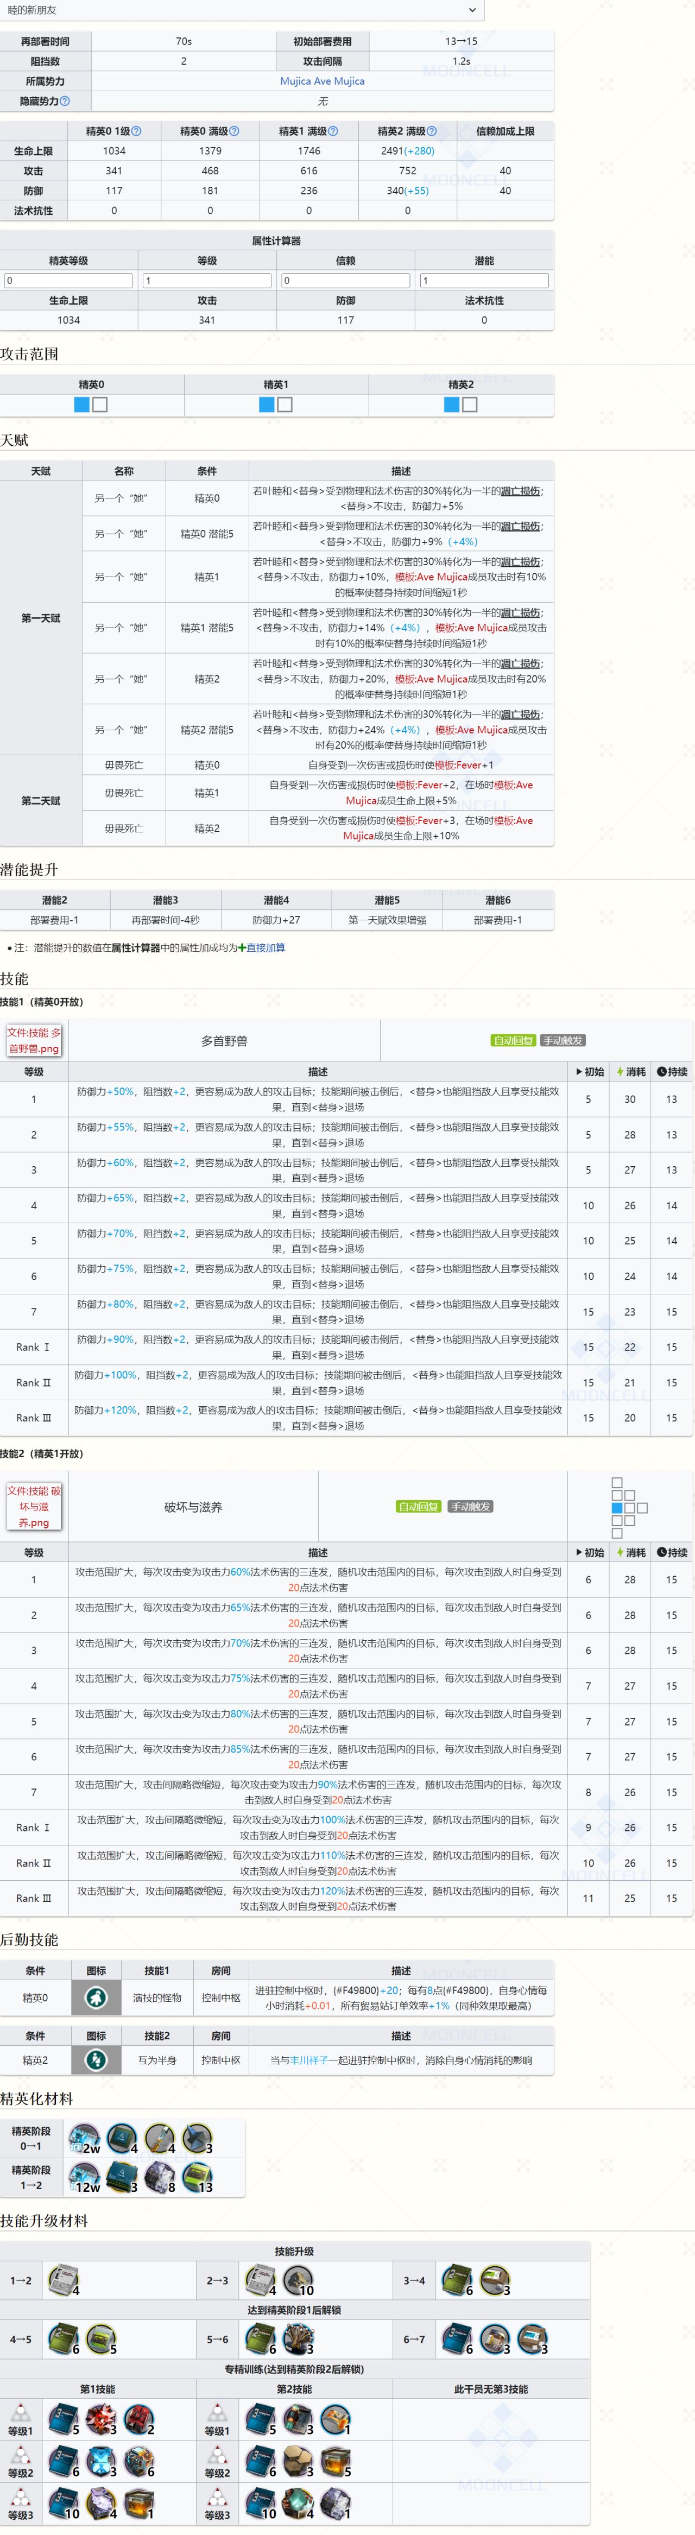Click the 潜能 input field in the attribute calculator
Image resolution: width=695 pixels, height=2535 pixels.
click(x=483, y=281)
